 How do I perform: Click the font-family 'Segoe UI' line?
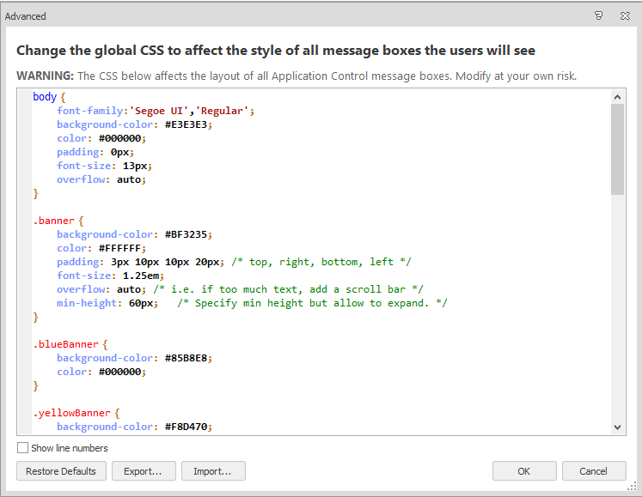click(x=155, y=111)
